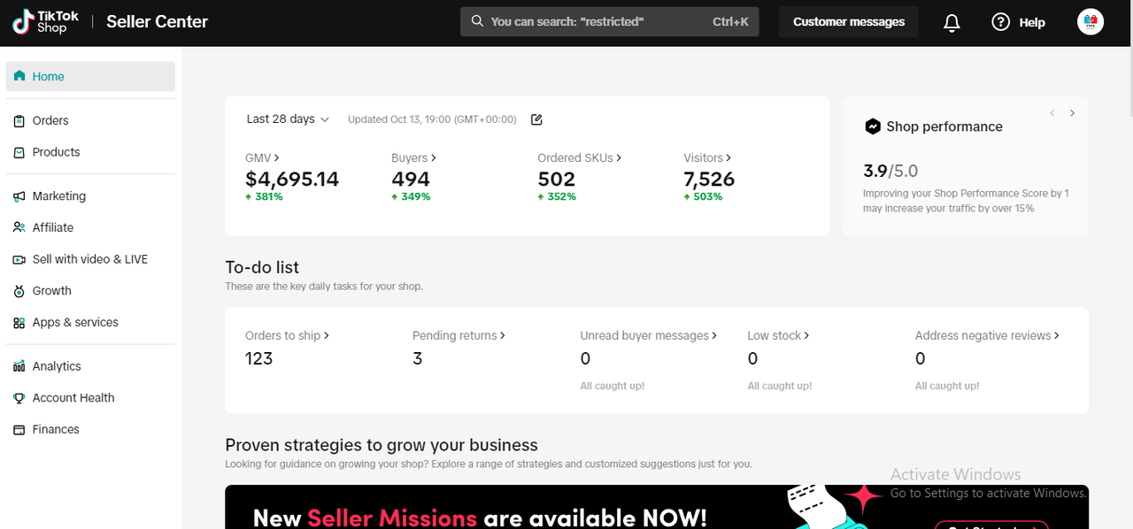
Task: Click the 381% GMV growth indicator
Action: tap(264, 196)
